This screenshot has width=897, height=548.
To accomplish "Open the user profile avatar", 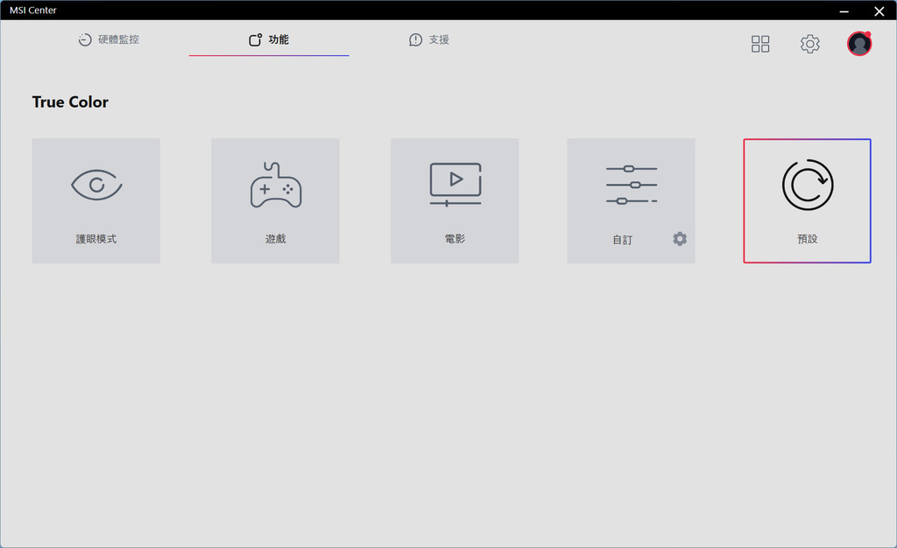I will pos(859,44).
